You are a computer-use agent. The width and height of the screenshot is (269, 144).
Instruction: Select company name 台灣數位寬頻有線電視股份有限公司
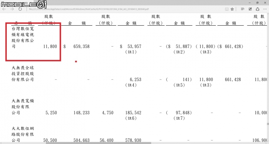(23, 38)
